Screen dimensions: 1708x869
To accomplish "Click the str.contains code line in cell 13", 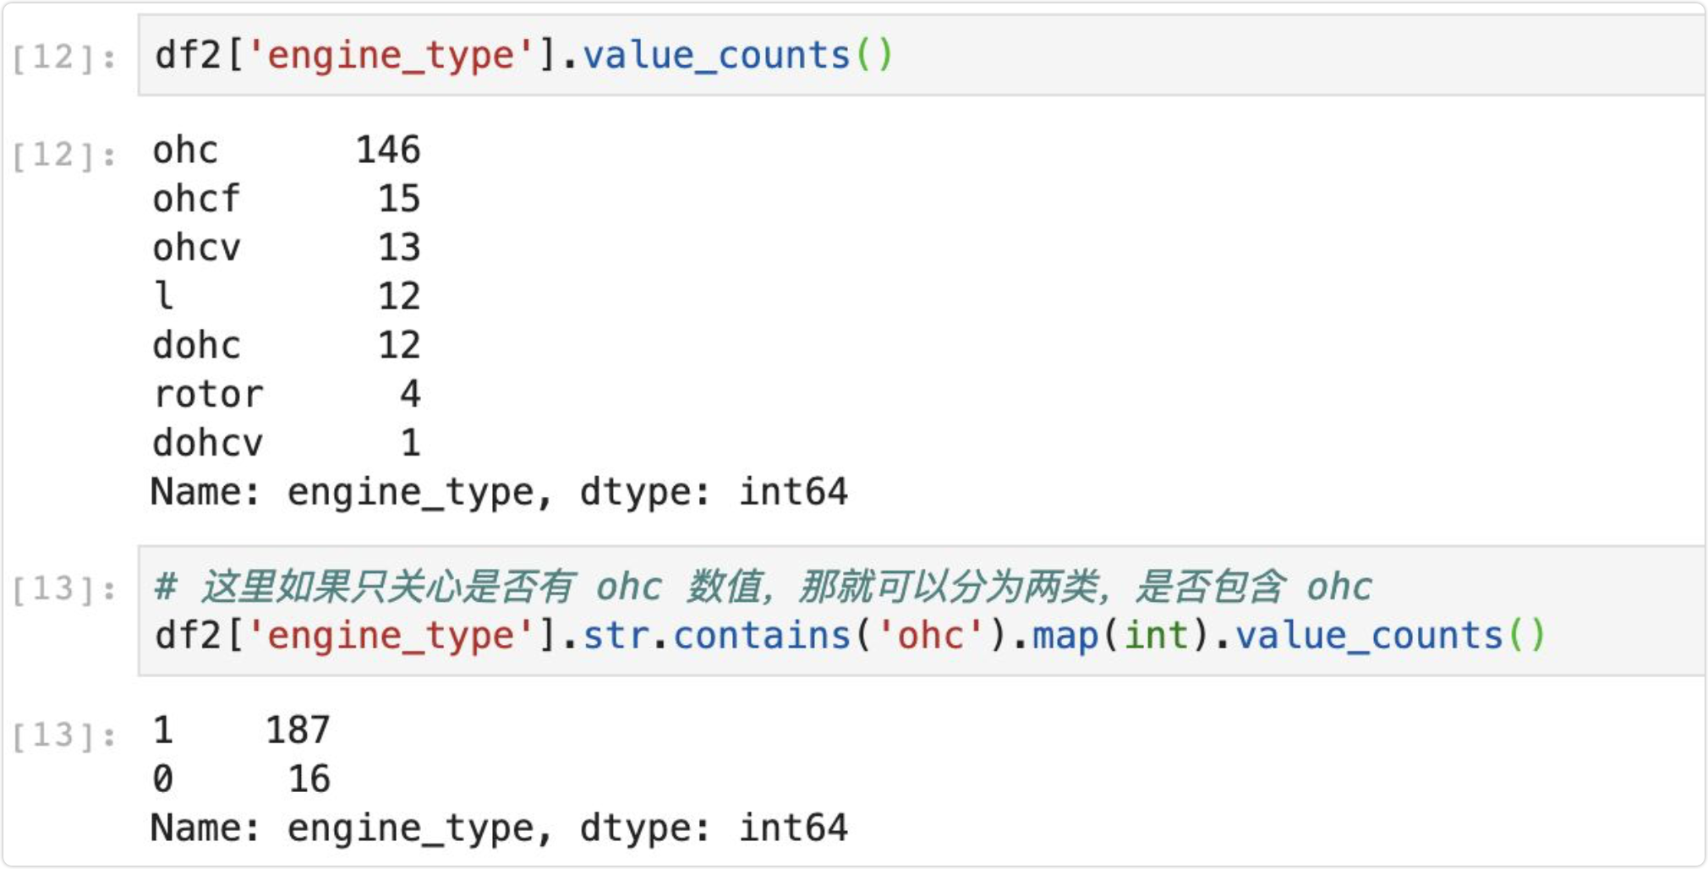I will click(851, 636).
